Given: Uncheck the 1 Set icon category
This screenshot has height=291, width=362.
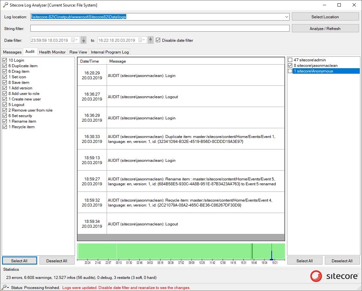Looking at the screenshot, I should [5, 77].
